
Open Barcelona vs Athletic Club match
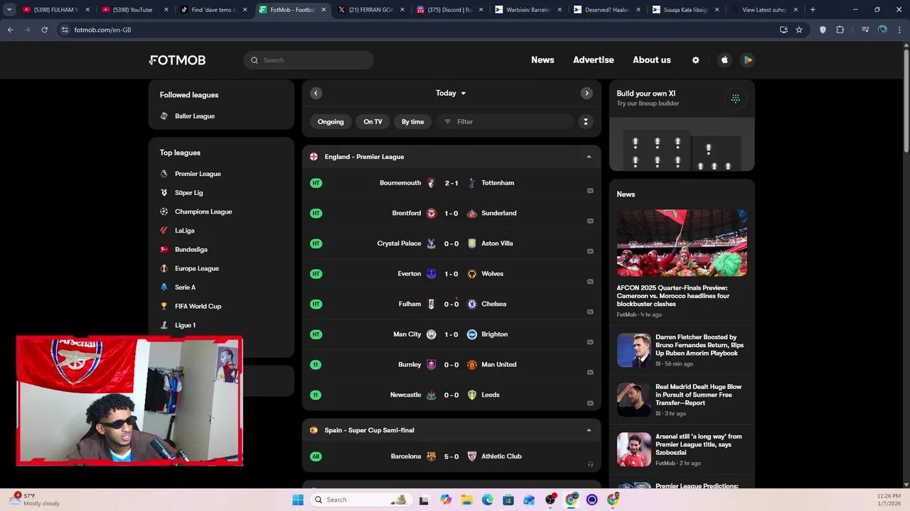tap(451, 456)
